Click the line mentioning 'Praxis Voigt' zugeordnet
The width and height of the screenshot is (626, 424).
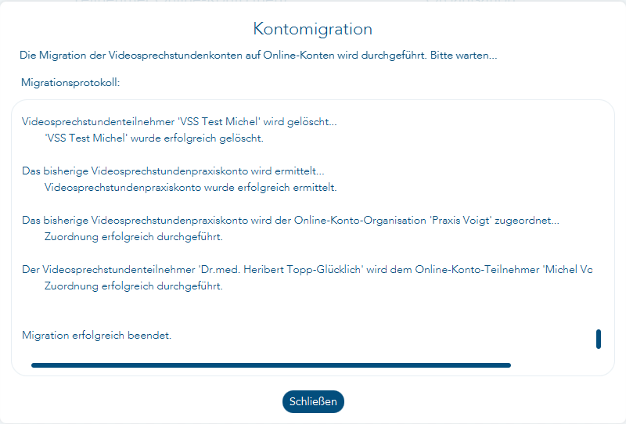point(290,221)
